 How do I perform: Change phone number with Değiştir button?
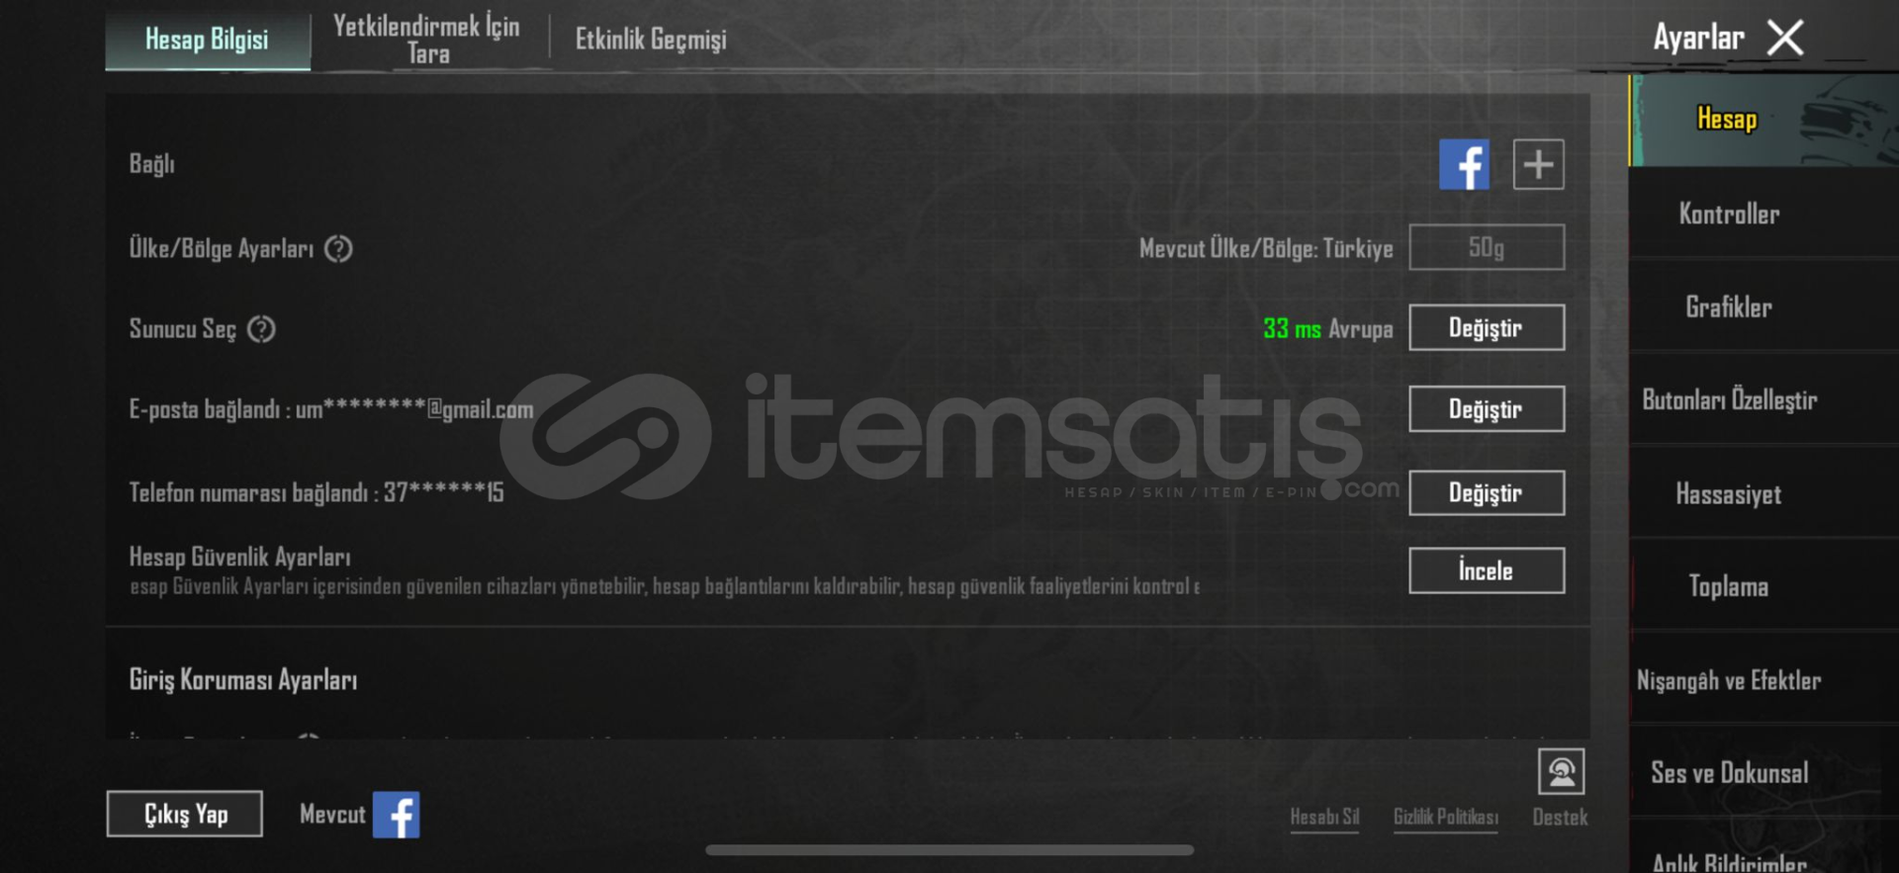coord(1487,492)
